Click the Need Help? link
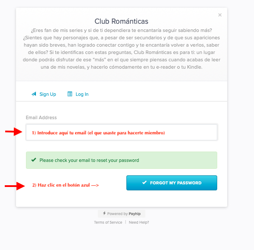The height and width of the screenshot is (250, 254). [139, 222]
